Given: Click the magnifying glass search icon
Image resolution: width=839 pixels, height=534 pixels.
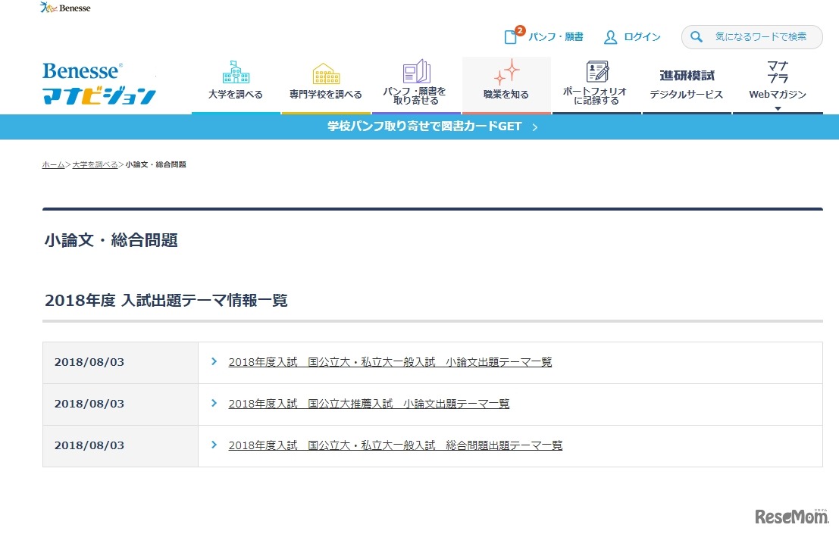Looking at the screenshot, I should [697, 37].
